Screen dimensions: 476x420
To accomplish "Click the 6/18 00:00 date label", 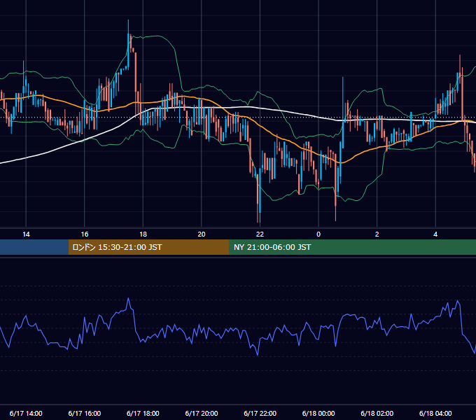I will [x=318, y=413].
